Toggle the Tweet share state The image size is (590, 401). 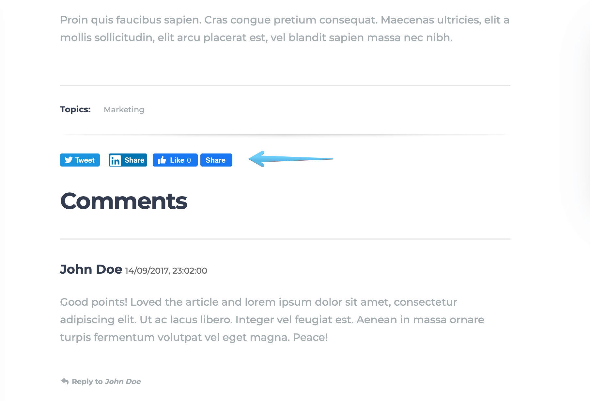(x=80, y=160)
